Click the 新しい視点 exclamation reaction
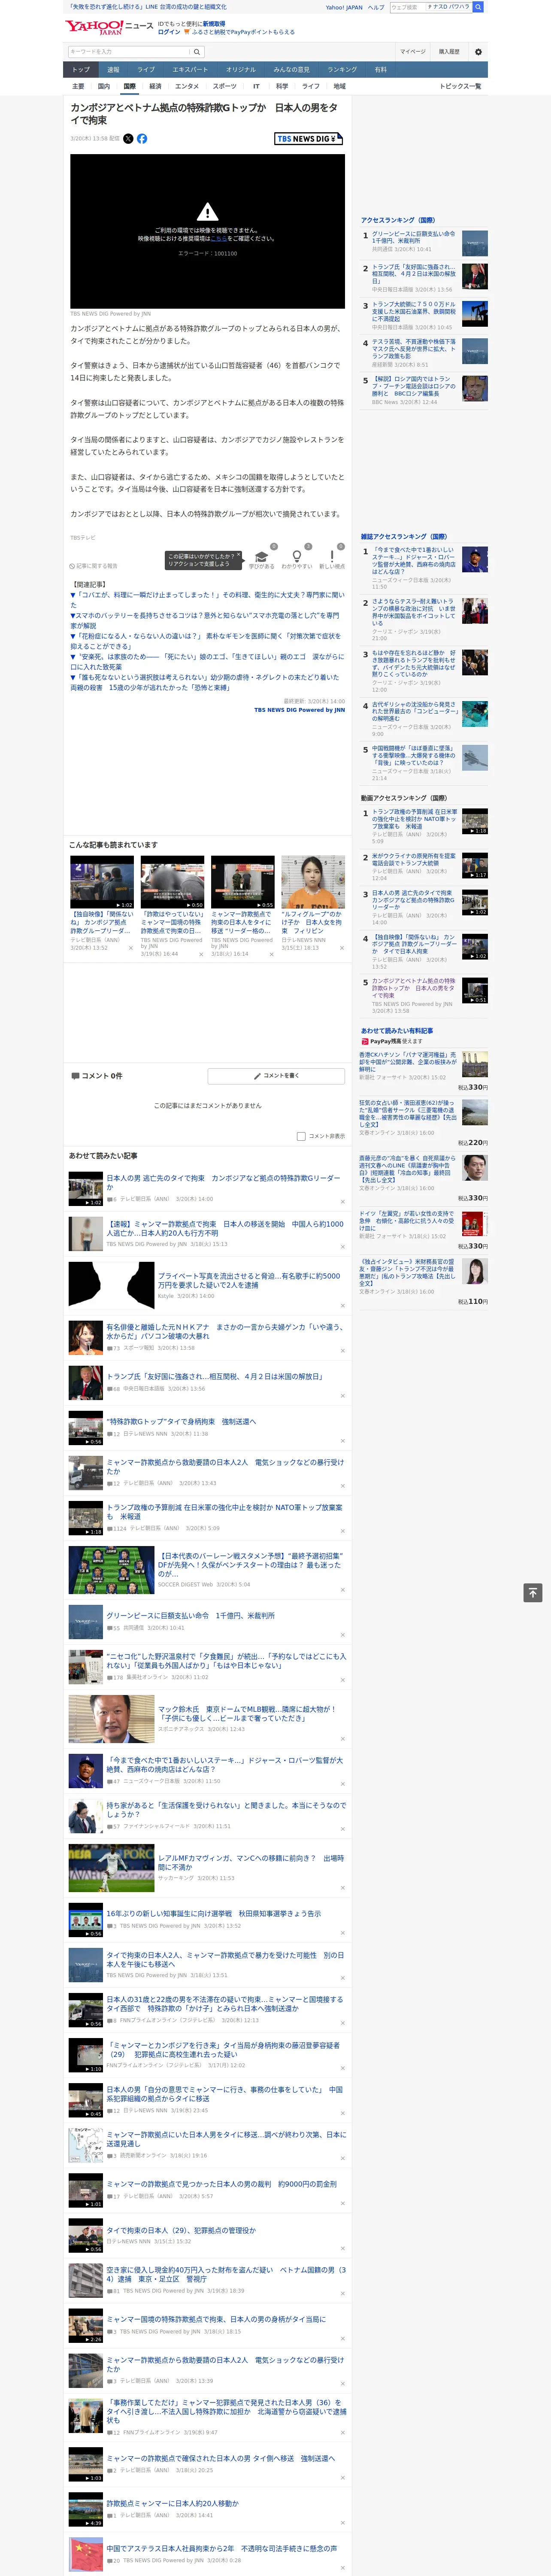Viewport: 551px width, 2576px height. [x=332, y=556]
